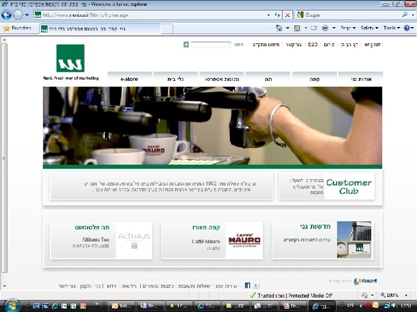
Task: Click the Read Mail toolbar icon
Action: [x=314, y=28]
